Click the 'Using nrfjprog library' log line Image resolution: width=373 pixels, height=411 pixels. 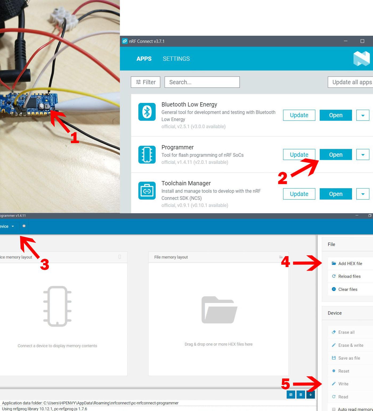click(x=44, y=409)
